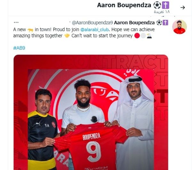Click the tweet count under header name
This screenshot has height=170, width=192.
click(162, 12)
